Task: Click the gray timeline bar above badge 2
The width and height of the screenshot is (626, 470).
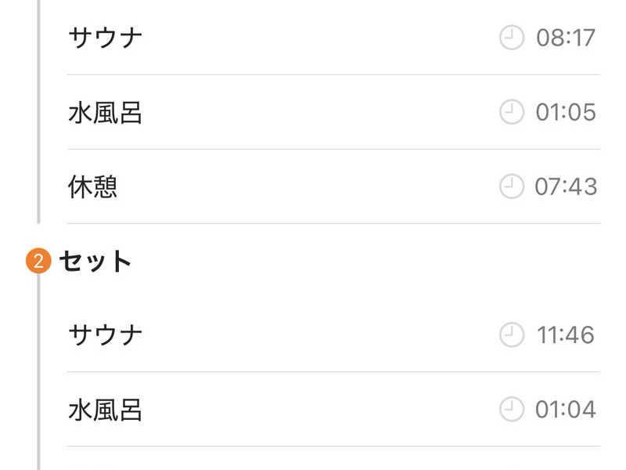Action: coord(38,117)
